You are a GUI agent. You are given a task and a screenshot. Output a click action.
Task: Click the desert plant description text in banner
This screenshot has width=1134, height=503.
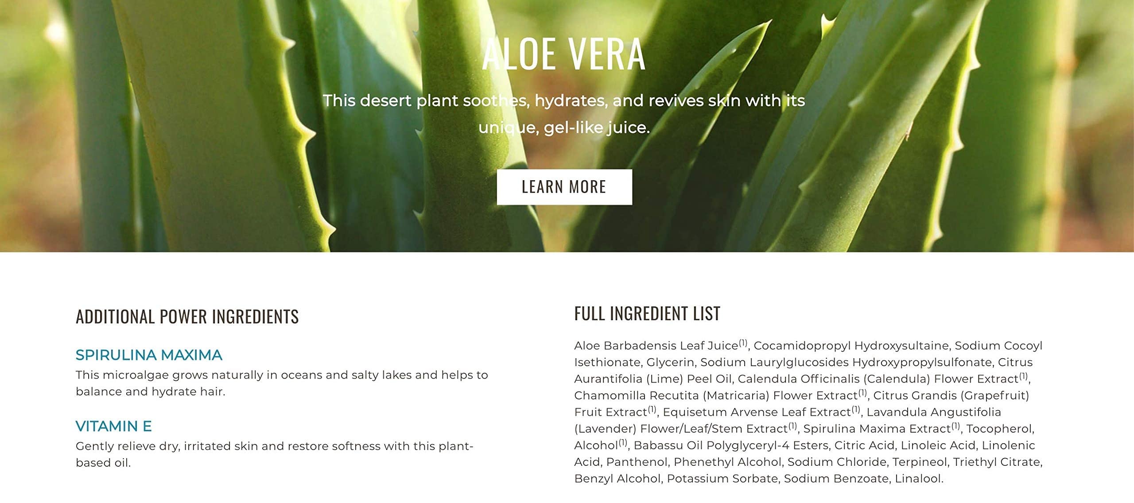point(564,114)
